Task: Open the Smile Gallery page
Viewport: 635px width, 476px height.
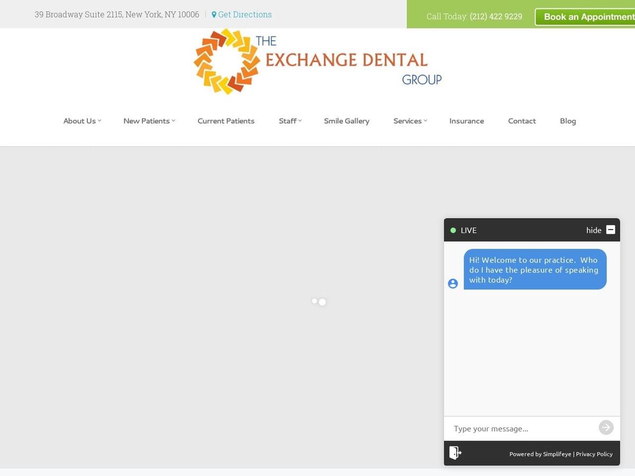Action: (347, 121)
